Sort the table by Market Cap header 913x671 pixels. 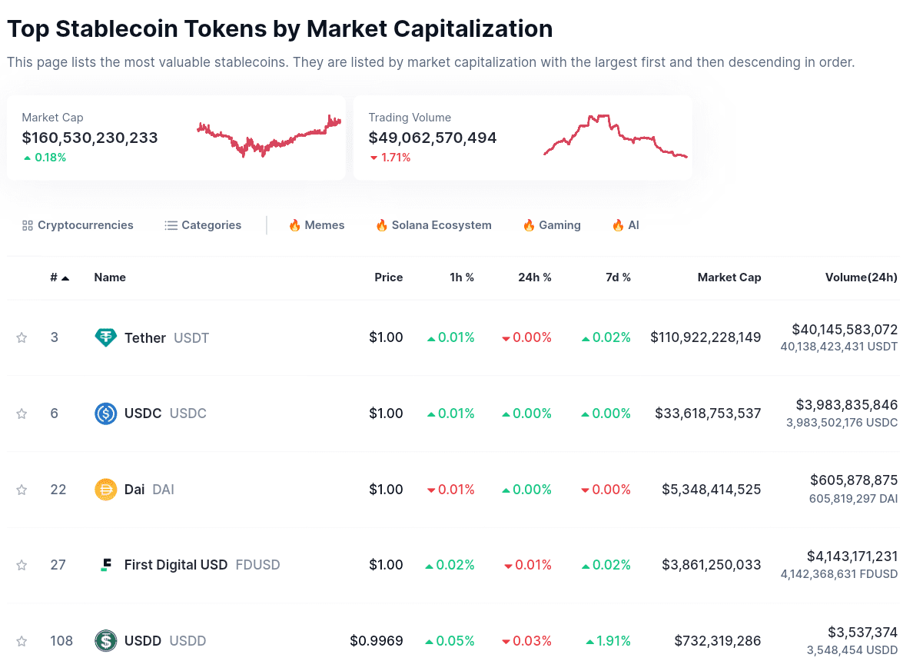click(x=729, y=277)
